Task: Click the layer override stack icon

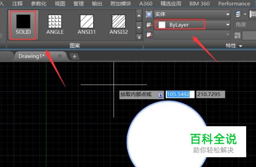Action: pos(238,14)
